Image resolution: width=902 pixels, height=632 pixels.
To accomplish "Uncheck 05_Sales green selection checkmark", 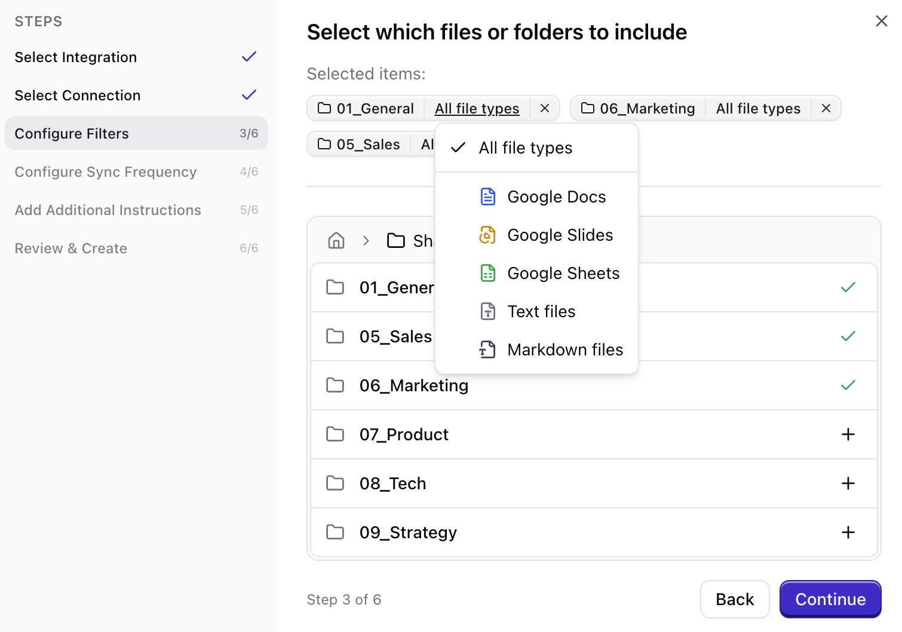I will [x=848, y=336].
